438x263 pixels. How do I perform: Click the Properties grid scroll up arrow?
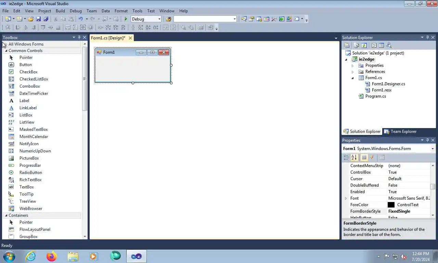pos(433,165)
